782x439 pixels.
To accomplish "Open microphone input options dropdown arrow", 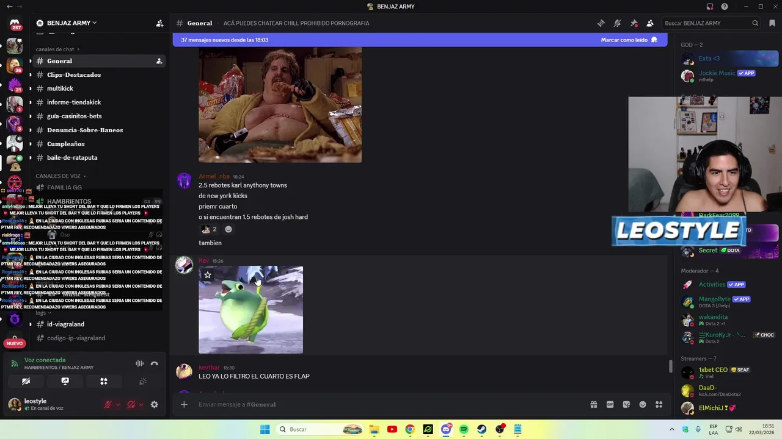I will pos(119,404).
